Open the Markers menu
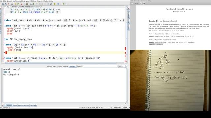211x118 pixels. coord(15,1)
